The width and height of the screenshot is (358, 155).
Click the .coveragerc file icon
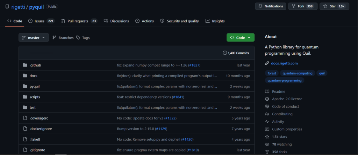25,118
